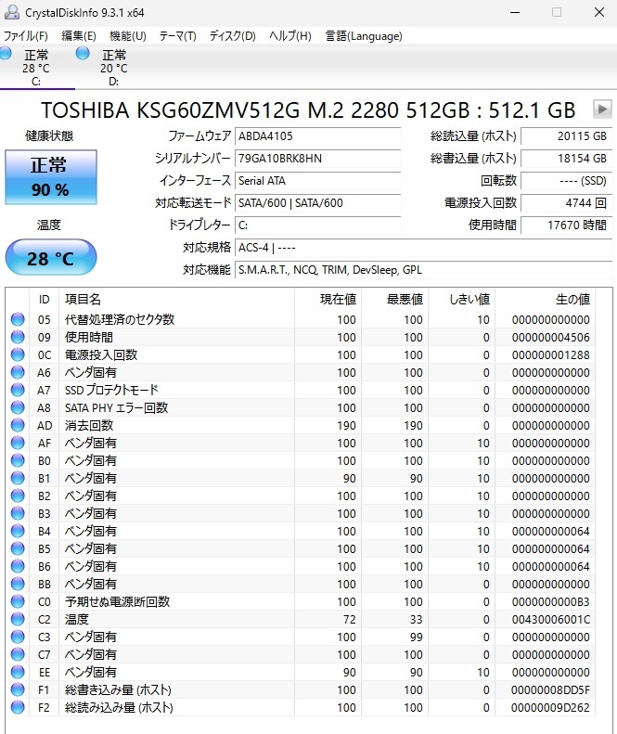617x734 pixels.
Task: Click the status orb for row B1
Action: click(18, 478)
